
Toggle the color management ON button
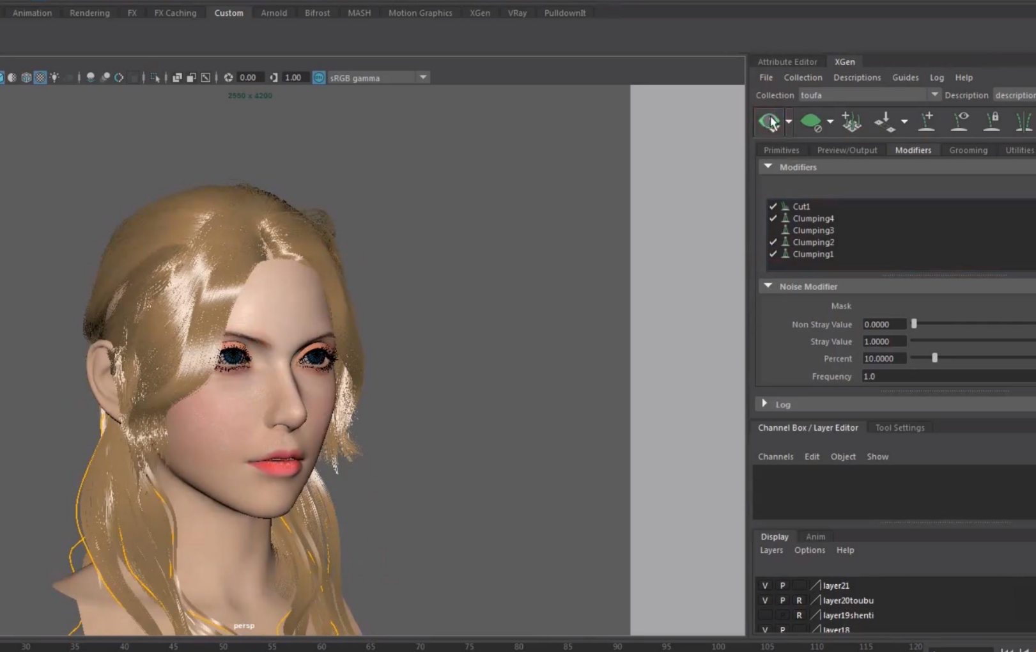(x=319, y=77)
